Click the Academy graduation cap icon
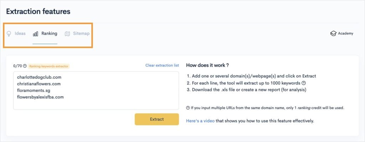This screenshot has width=365, height=142. pos(333,34)
